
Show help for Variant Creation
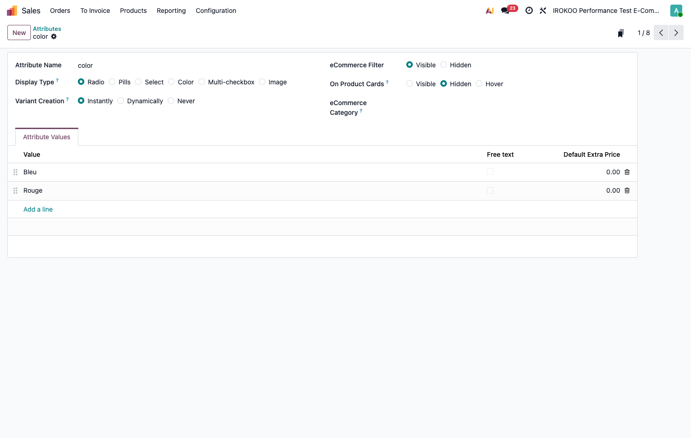[67, 99]
